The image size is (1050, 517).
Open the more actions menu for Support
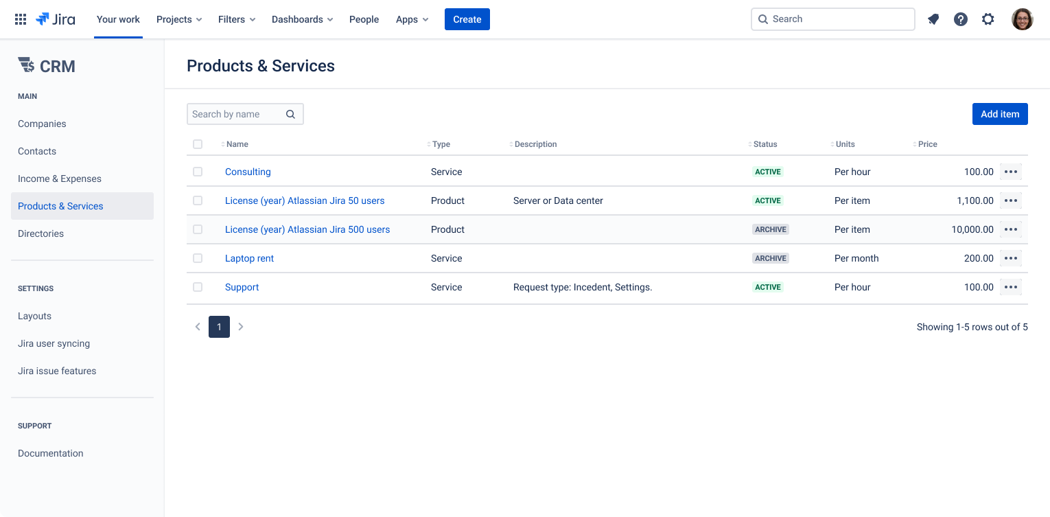point(1011,287)
